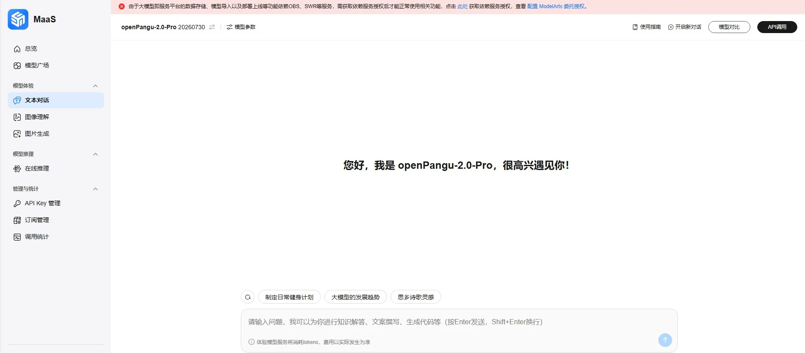Select 文本对话 in sidebar
Screen dimensions: 805x353
click(x=56, y=100)
